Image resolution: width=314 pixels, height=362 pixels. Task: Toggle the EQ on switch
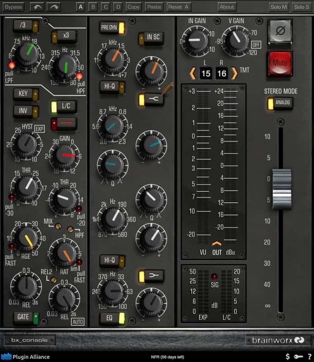pyautogui.click(x=112, y=319)
